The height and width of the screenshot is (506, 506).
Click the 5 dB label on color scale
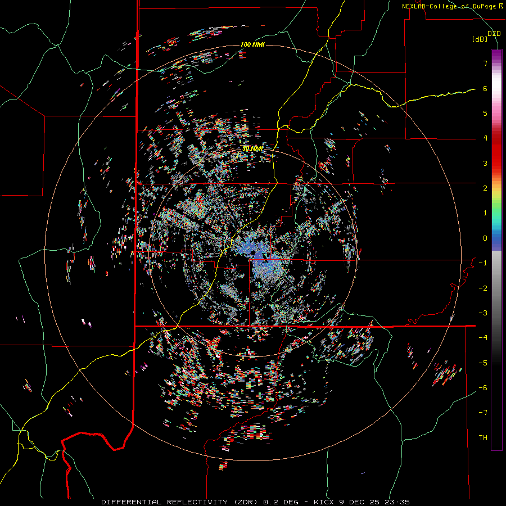[x=485, y=113]
